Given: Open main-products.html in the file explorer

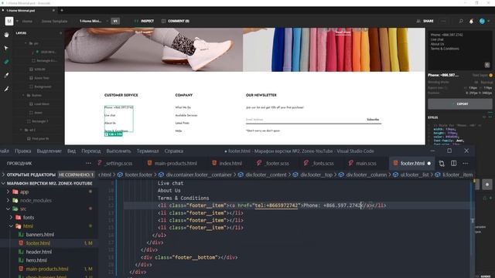Looking at the screenshot, I should [47, 269].
